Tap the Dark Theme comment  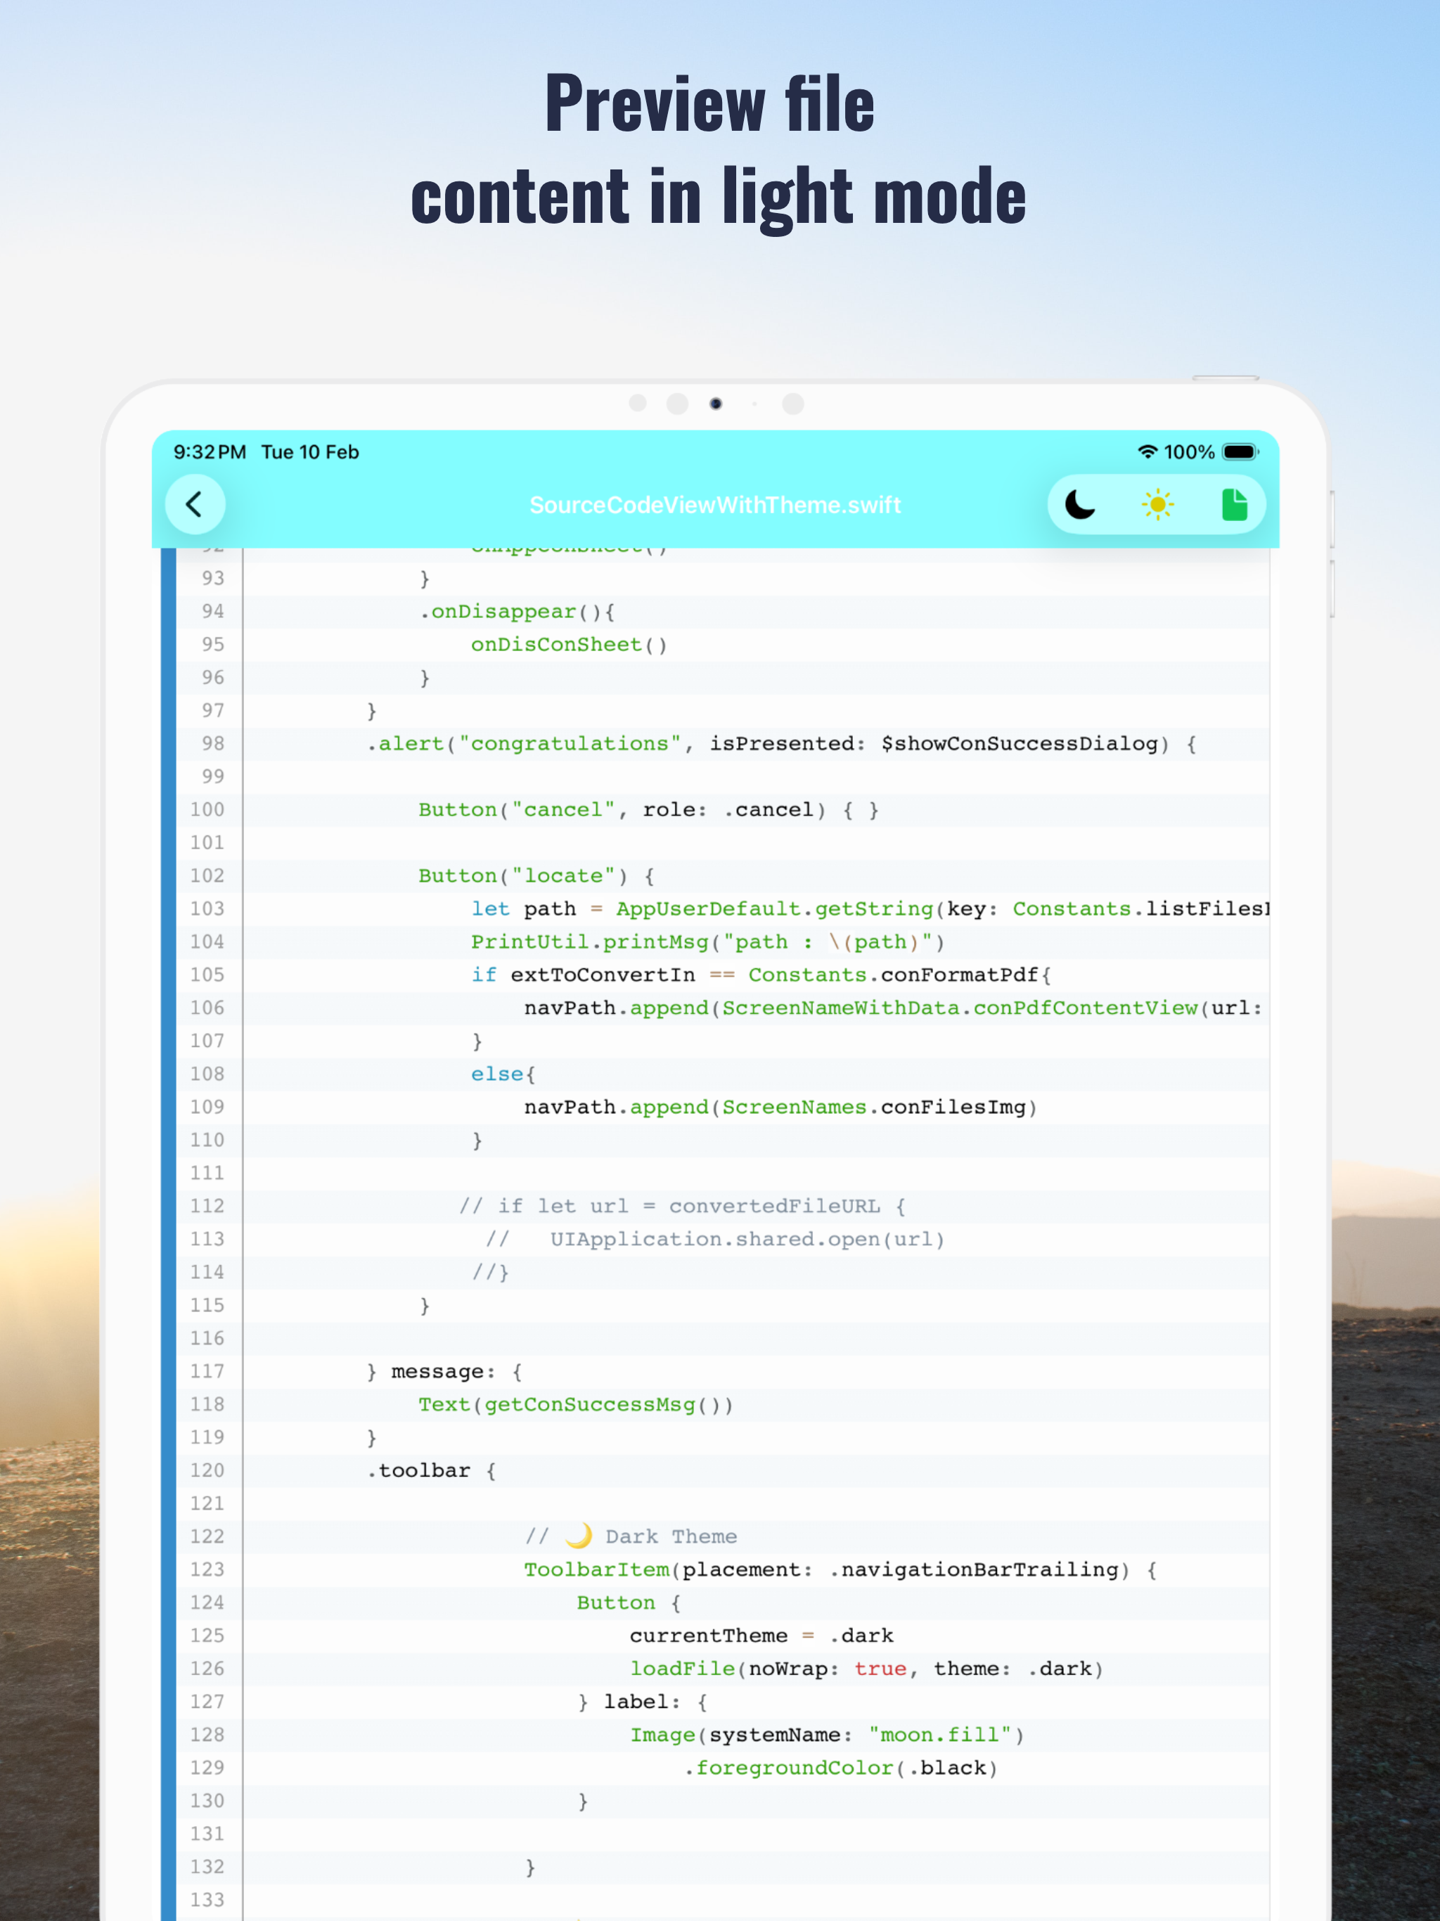631,1536
